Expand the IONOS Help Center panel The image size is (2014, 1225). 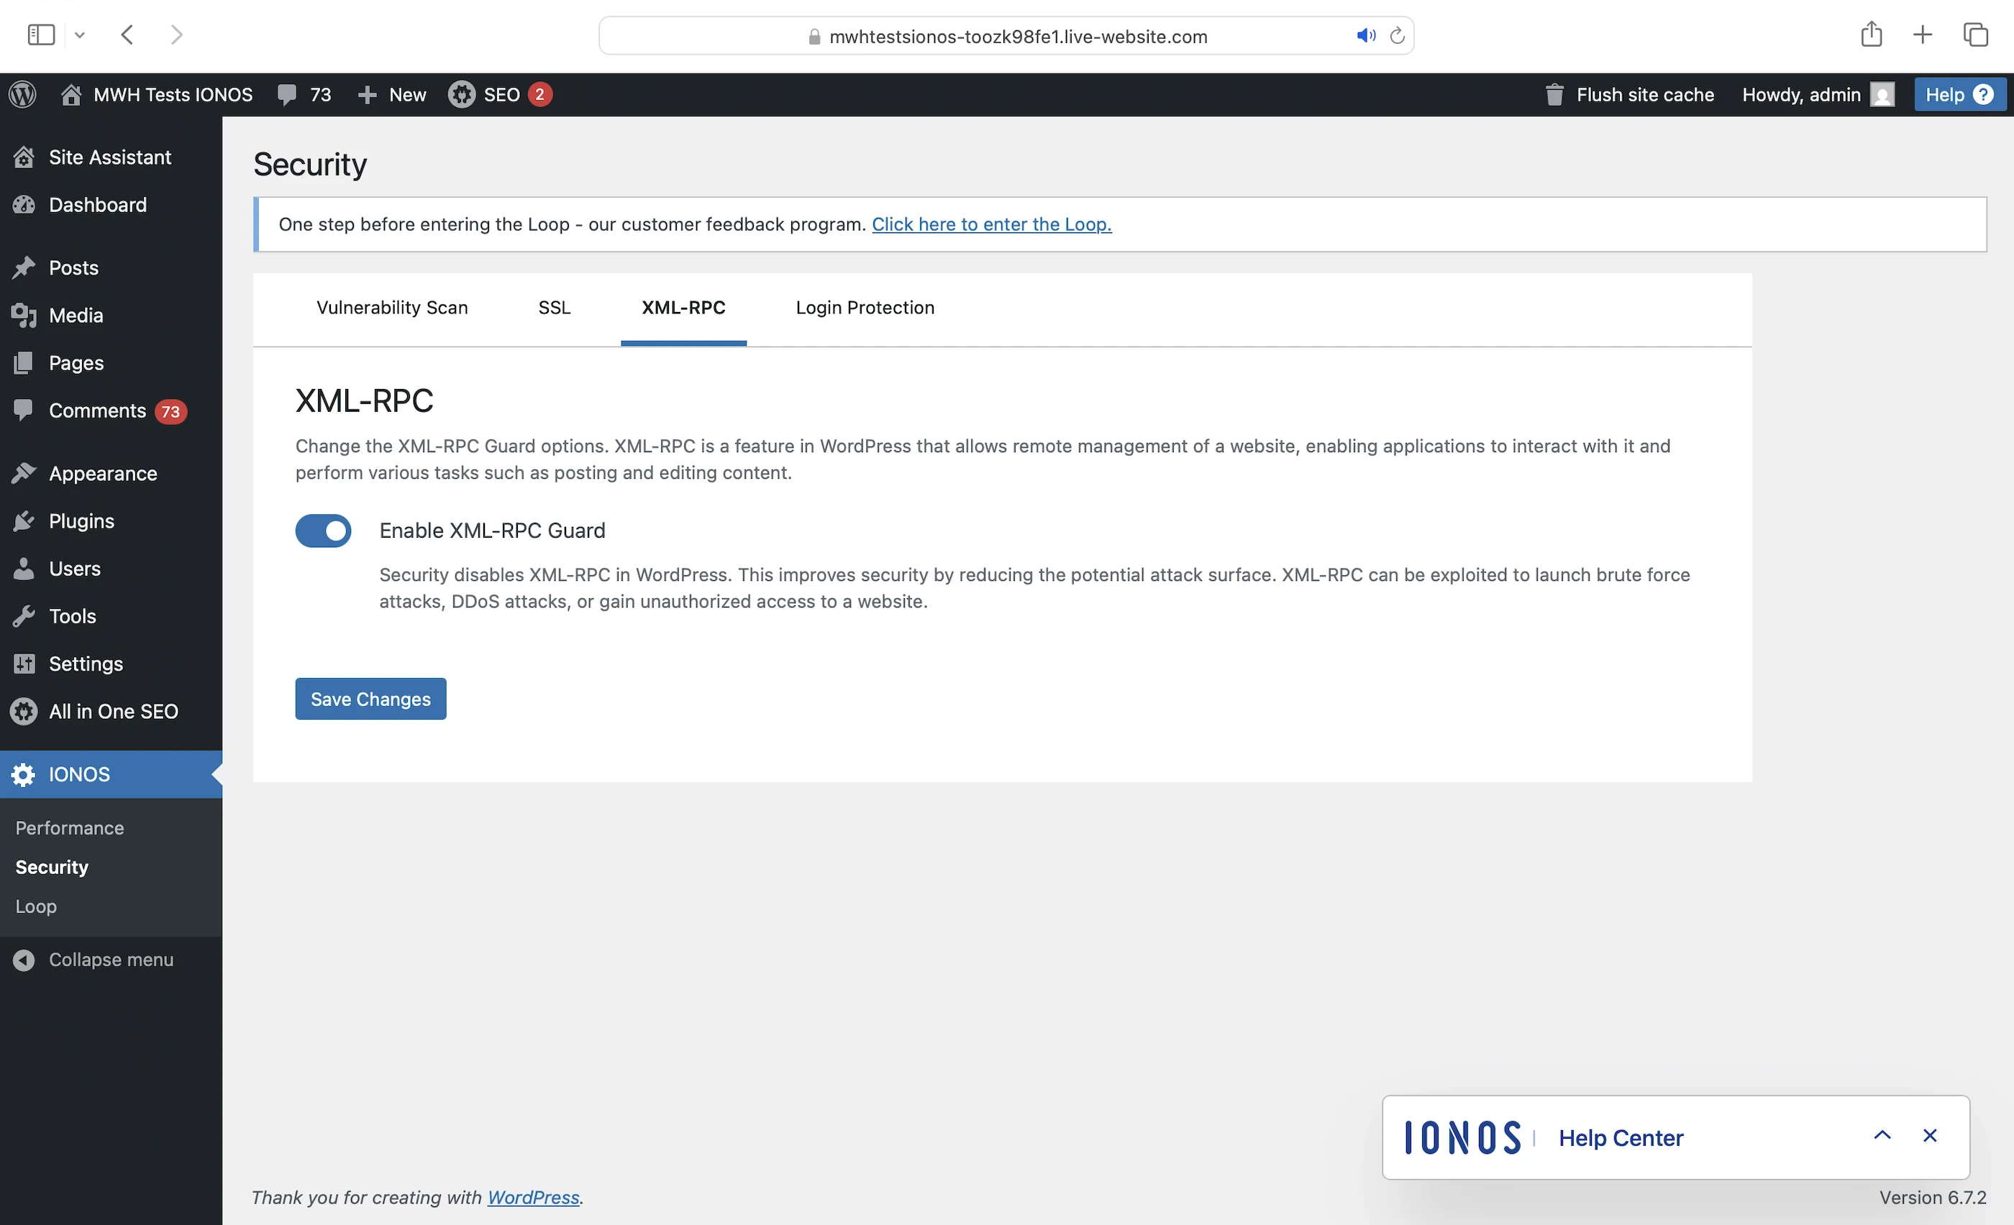coord(1882,1135)
